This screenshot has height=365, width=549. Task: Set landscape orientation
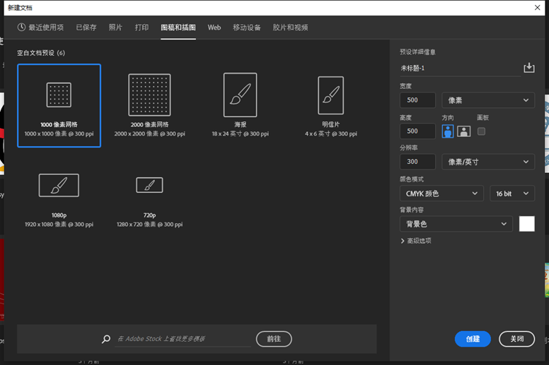coord(463,131)
